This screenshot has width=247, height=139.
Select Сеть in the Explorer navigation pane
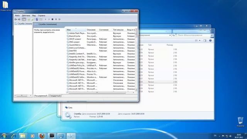(x=69, y=108)
